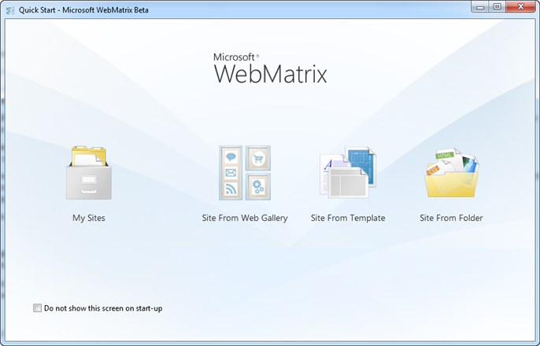Enable the do not show on start-up checkbox
Screen dimensions: 540x346
pos(37,308)
